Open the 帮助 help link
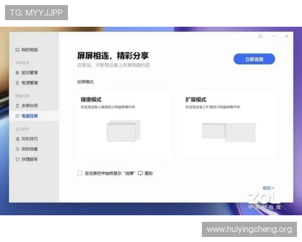 pos(268,188)
